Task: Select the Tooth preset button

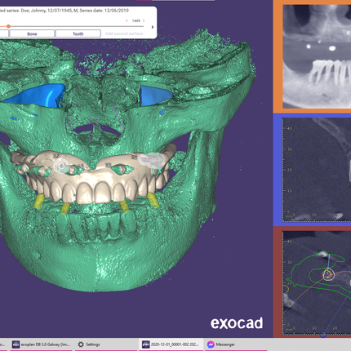Action: pos(78,33)
